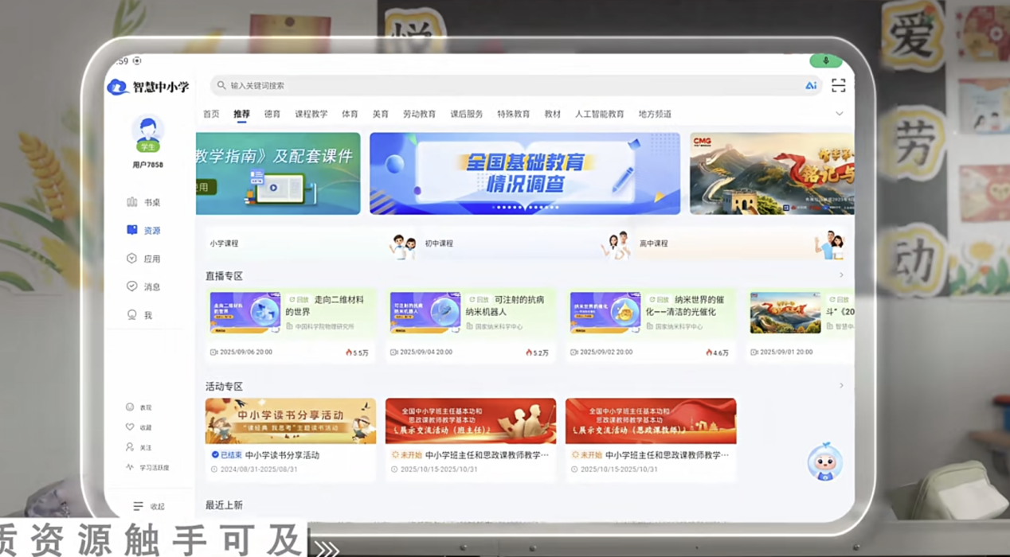Expand 直播专区 section with its arrow
Viewport: 1010px width, 557px height.
point(841,275)
